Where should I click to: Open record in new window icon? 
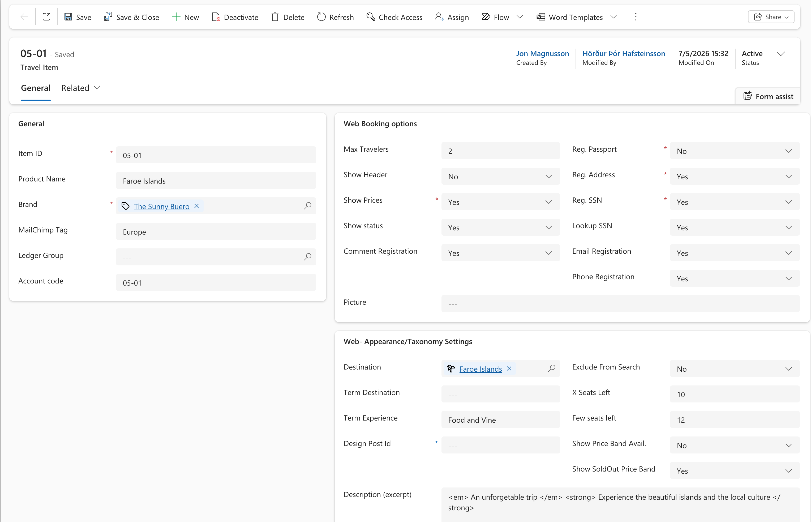coord(46,17)
